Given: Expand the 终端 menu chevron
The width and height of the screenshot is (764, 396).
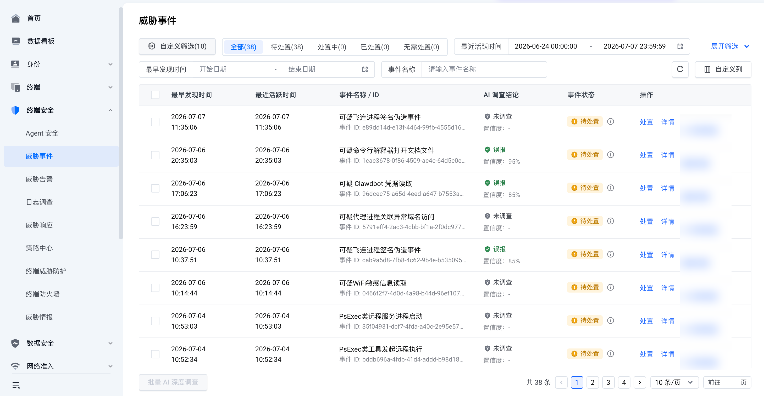Looking at the screenshot, I should [x=110, y=87].
